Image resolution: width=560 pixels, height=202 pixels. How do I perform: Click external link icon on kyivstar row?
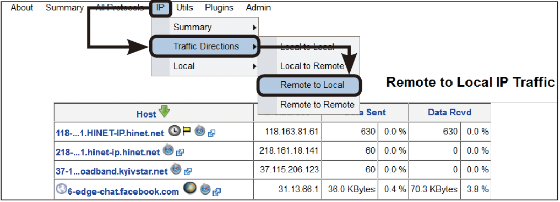(x=188, y=172)
